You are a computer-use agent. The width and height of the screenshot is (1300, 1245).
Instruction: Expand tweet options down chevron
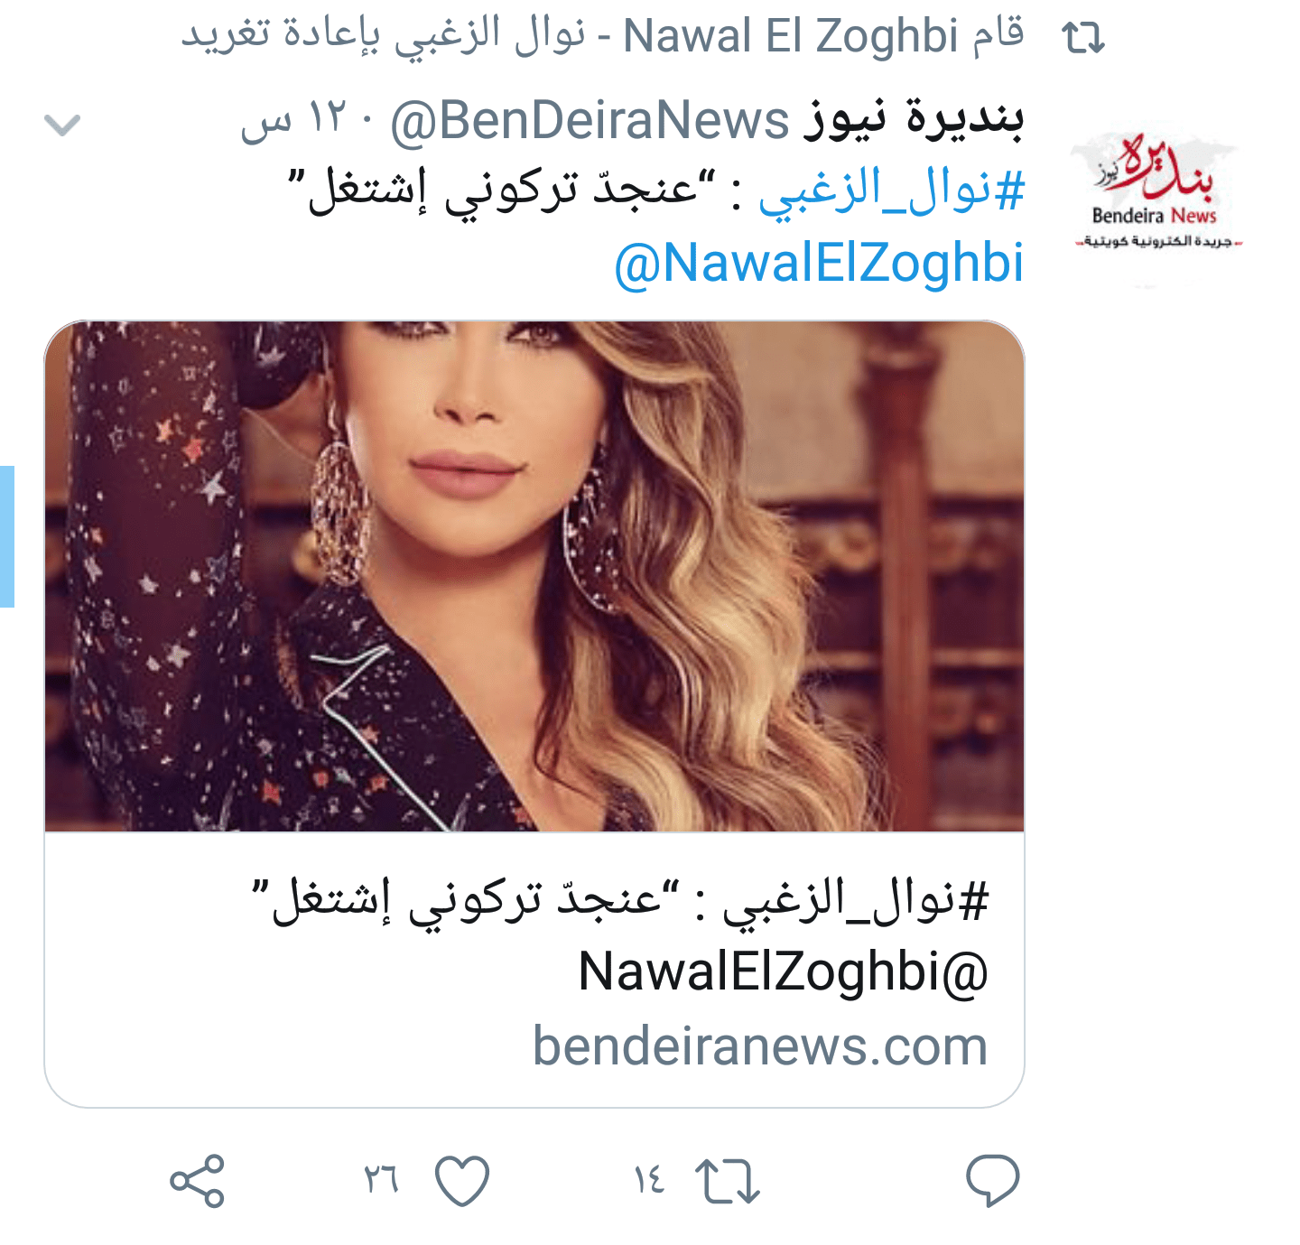[x=62, y=125]
